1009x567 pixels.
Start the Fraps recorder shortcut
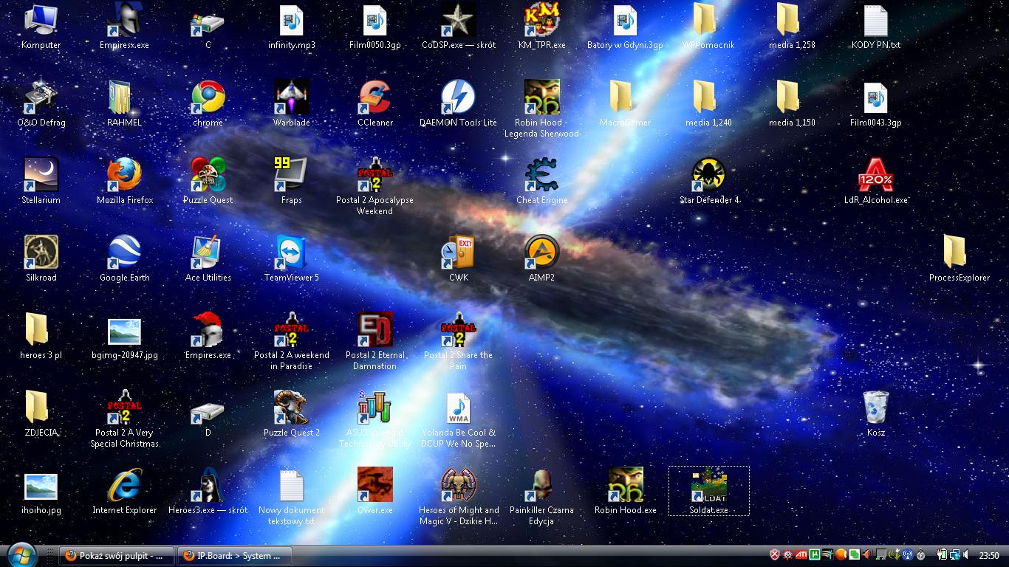pos(291,182)
